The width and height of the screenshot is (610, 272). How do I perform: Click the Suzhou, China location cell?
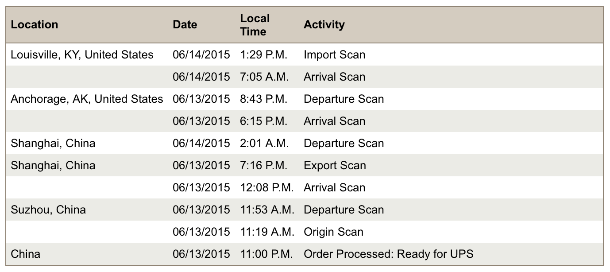point(48,210)
